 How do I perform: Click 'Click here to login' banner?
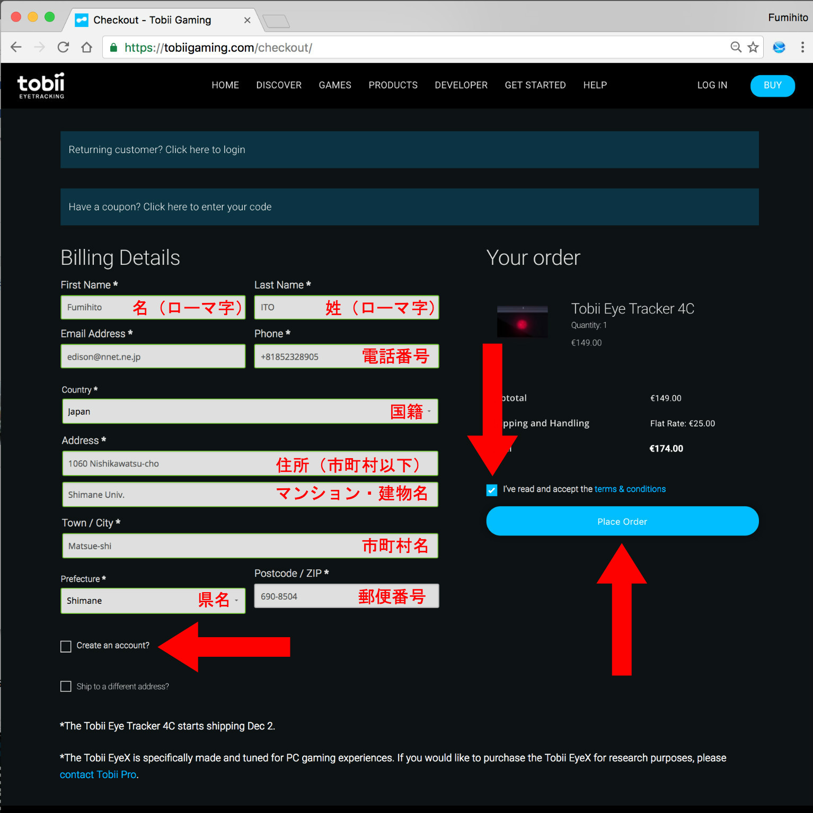(205, 150)
